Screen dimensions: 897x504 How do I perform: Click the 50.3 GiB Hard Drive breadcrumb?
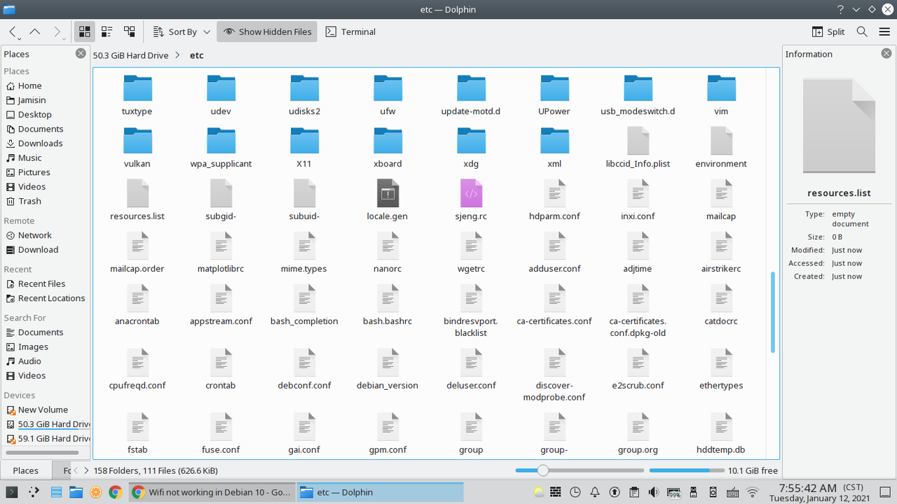click(x=131, y=55)
